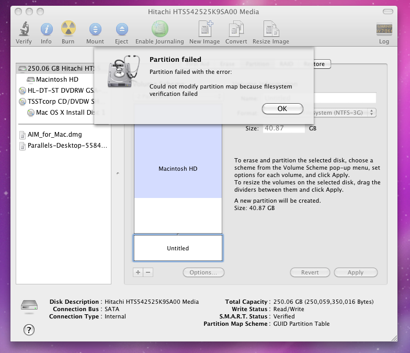Click the window resize grip corner
Viewport: 410px width, 353px height.
click(x=394, y=338)
